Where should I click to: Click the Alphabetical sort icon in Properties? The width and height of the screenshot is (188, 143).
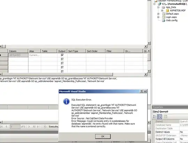click(x=159, y=117)
